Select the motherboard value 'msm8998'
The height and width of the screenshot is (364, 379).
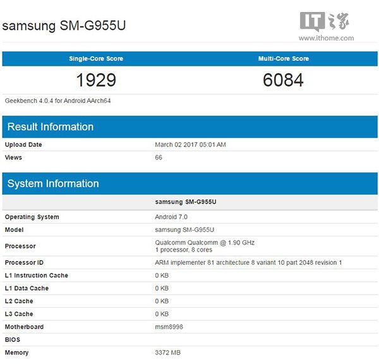coord(169,327)
